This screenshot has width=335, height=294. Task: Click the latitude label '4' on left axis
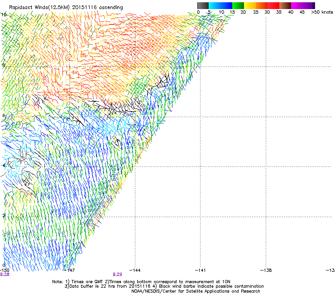point(4,166)
